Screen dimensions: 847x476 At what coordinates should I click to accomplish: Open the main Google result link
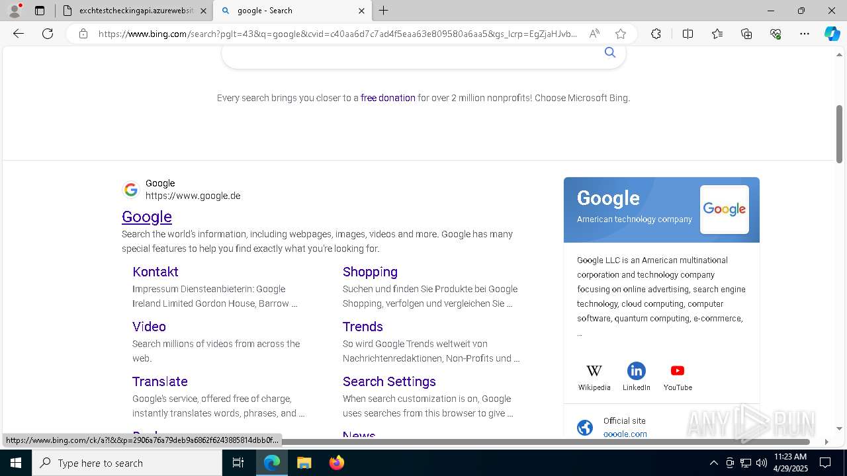click(147, 217)
